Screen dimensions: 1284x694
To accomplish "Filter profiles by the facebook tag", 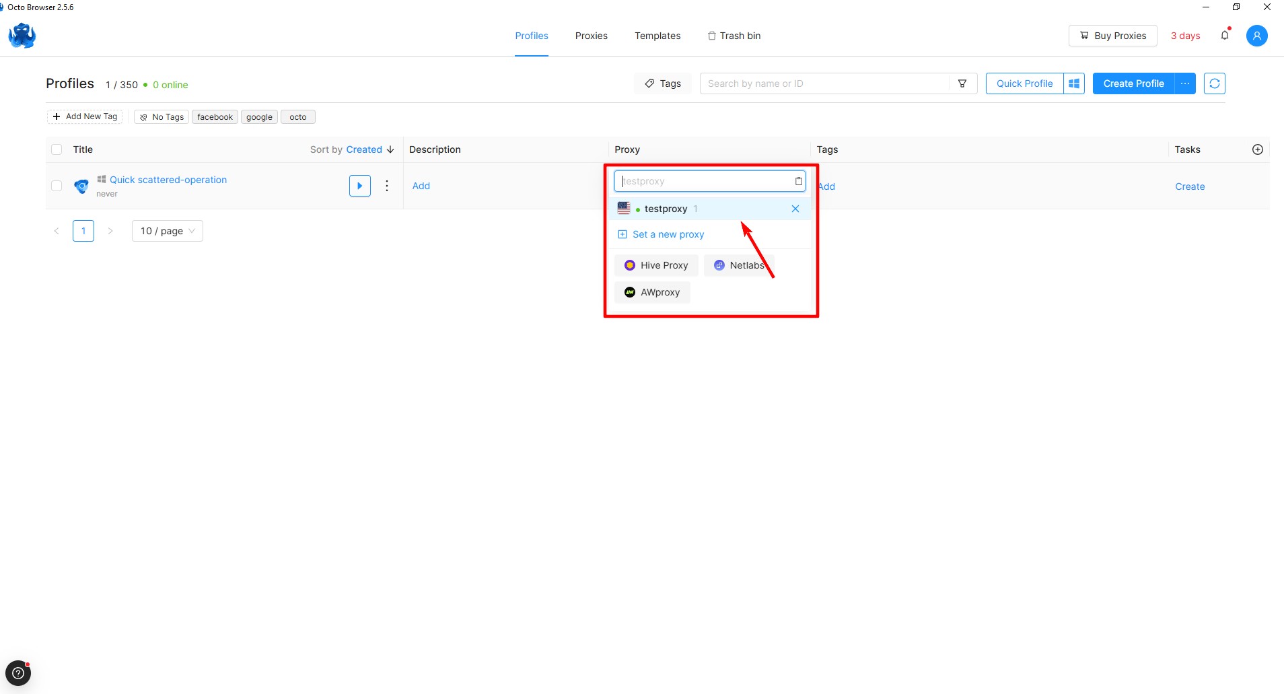I will 215,117.
